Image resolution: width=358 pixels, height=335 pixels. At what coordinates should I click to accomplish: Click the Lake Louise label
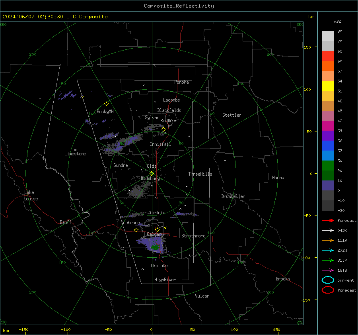pos(31,196)
